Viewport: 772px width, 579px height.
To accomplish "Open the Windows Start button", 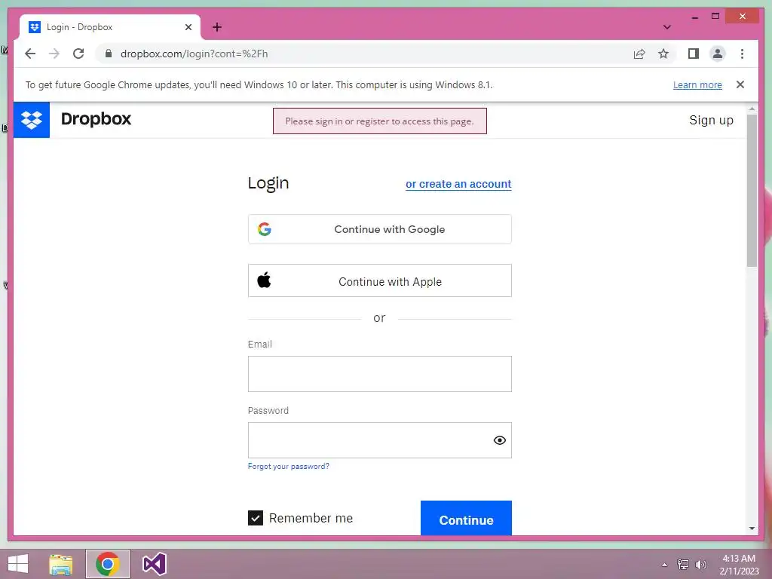I will pyautogui.click(x=18, y=564).
